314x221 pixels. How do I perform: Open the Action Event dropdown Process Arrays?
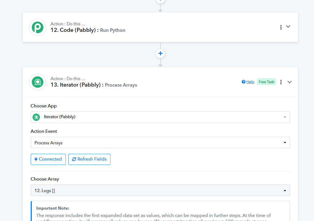coord(160,142)
